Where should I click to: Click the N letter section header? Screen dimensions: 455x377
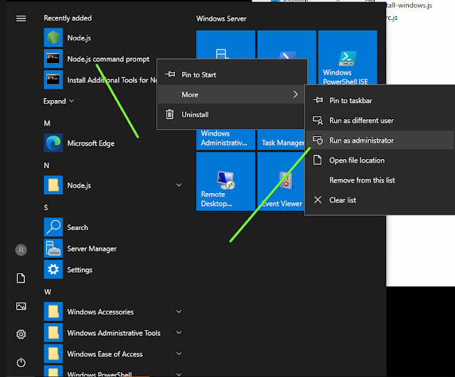tap(46, 165)
